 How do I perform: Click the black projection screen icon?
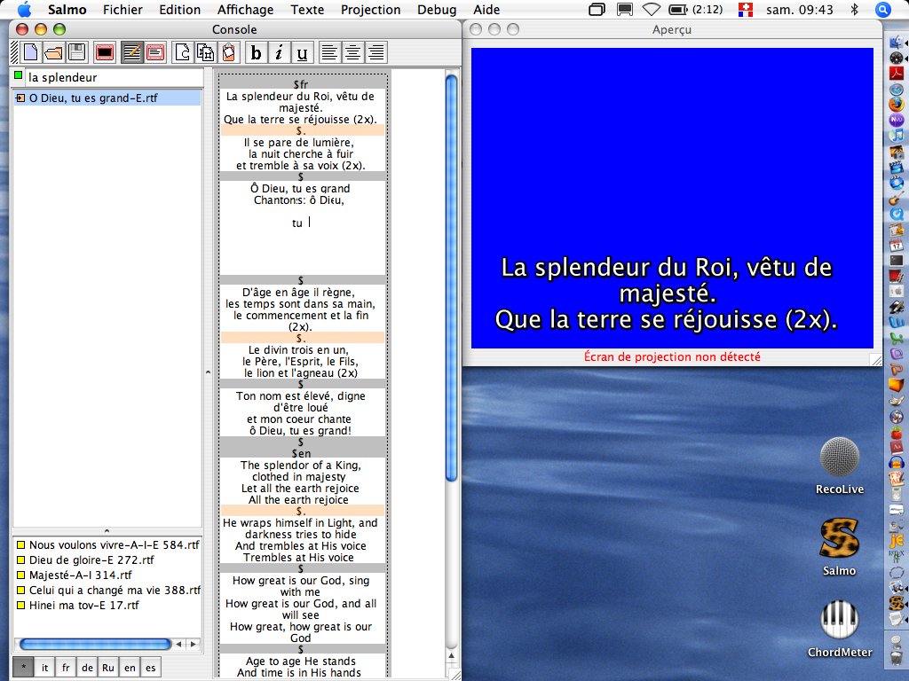105,52
